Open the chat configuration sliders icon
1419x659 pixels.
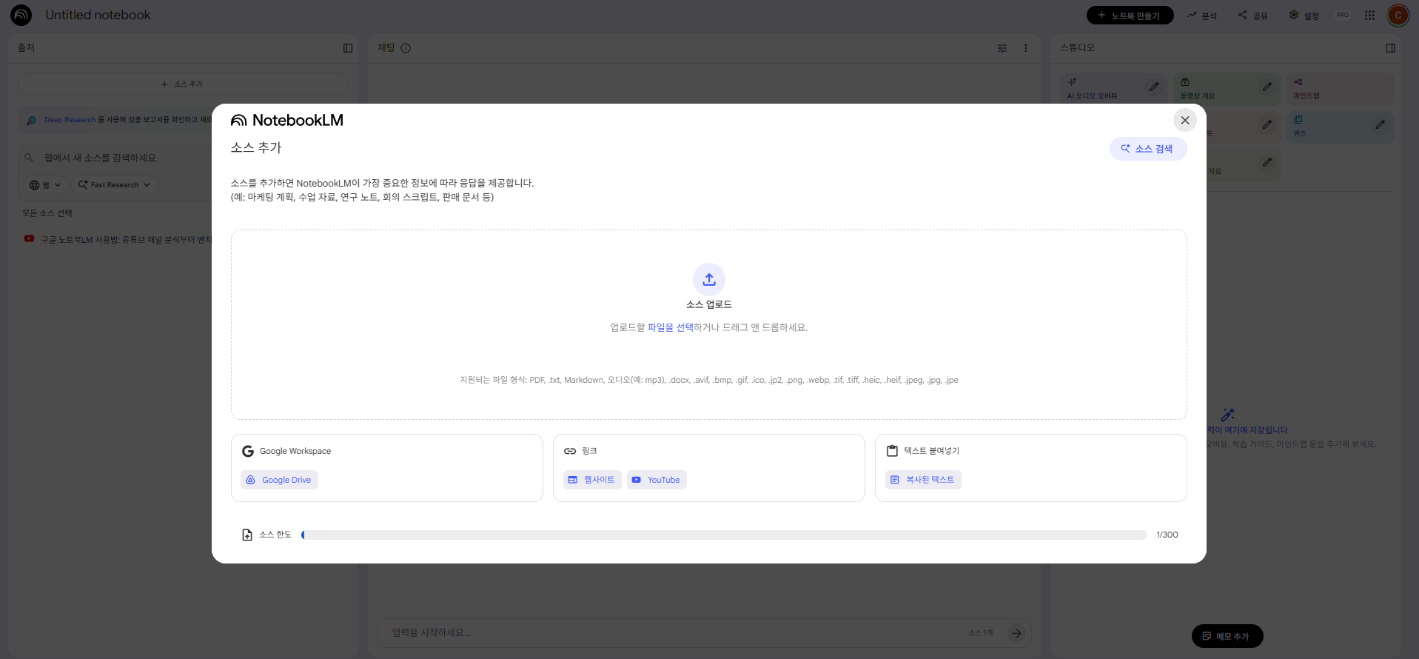pyautogui.click(x=1002, y=48)
